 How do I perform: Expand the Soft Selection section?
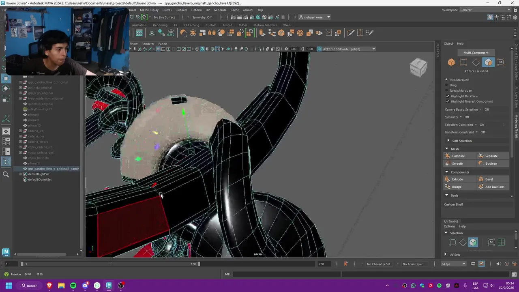point(448,141)
